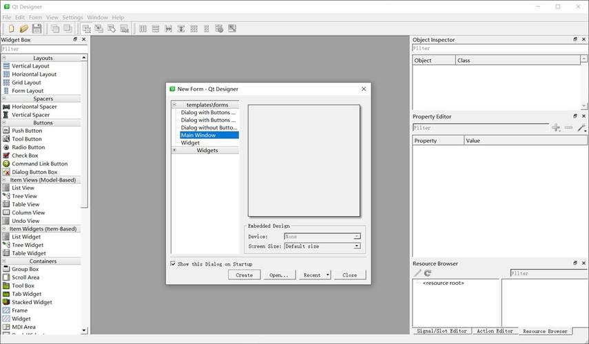Click the Property Editor Filter field

point(480,128)
